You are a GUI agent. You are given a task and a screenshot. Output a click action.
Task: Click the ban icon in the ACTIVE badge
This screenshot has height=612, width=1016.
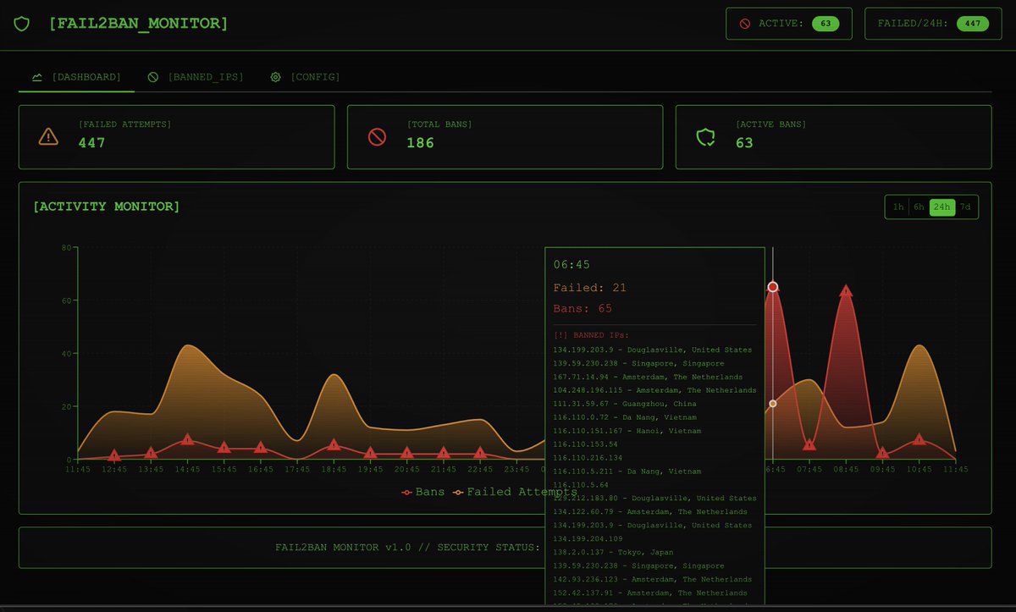(745, 24)
